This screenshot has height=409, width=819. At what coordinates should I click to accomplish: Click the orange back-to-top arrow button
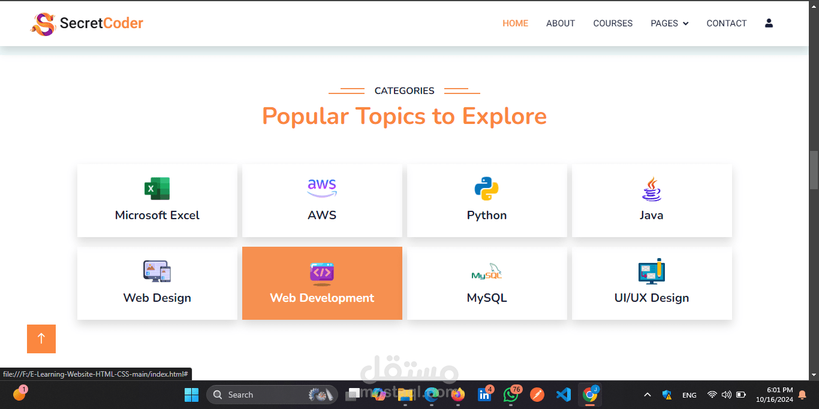41,339
